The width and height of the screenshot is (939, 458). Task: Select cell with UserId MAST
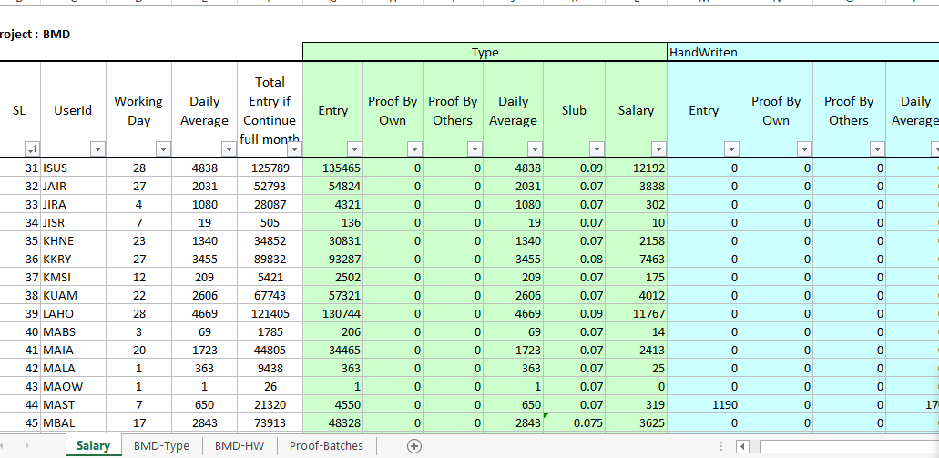coord(73,404)
